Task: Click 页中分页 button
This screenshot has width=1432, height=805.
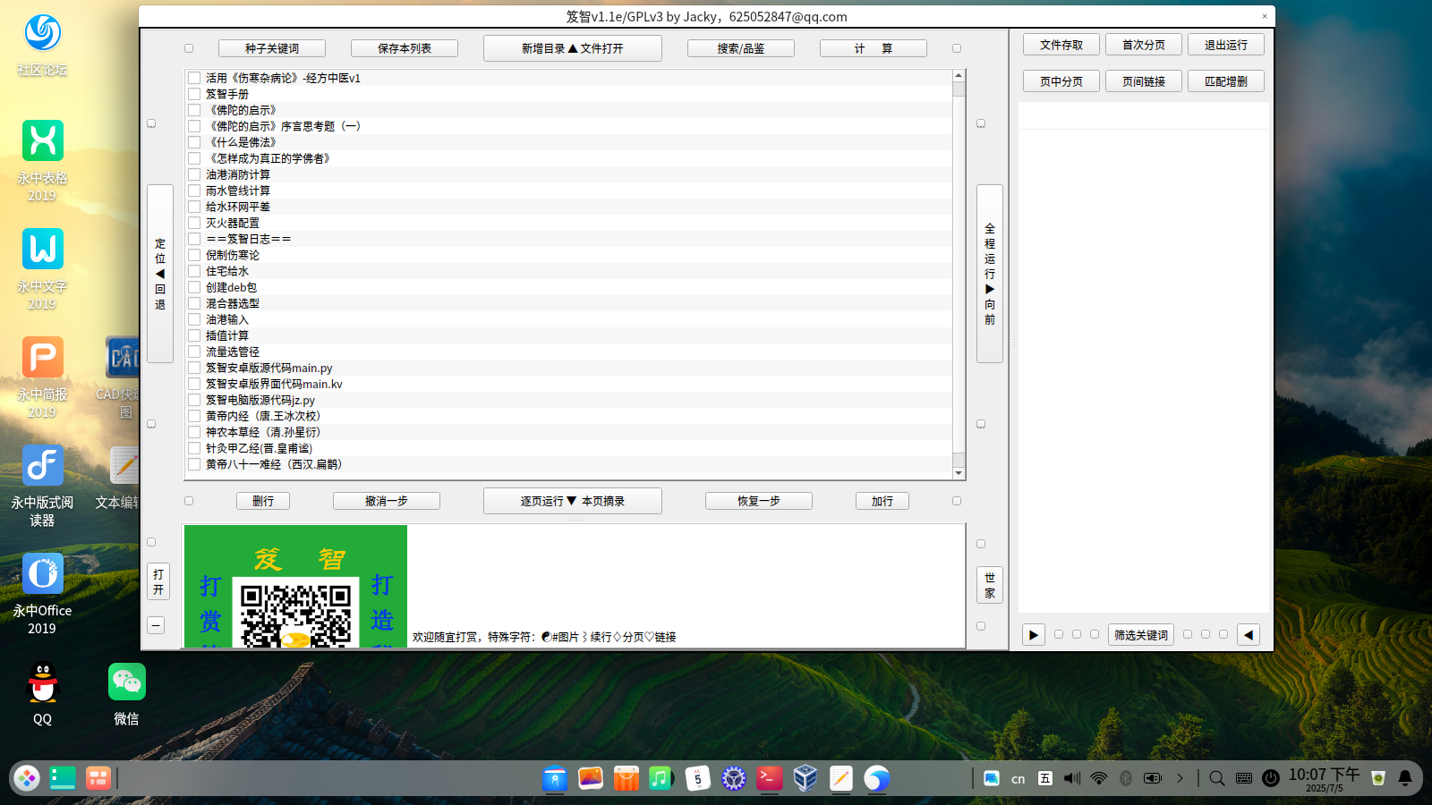Action: click(x=1061, y=81)
